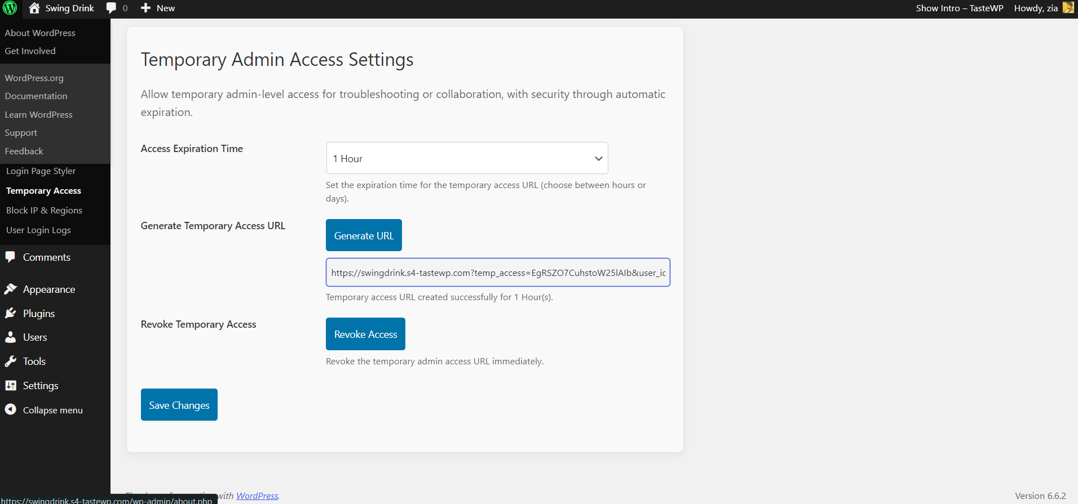Click the Swing Drink home icon
Viewport: 1078px width, 504px height.
(x=34, y=8)
